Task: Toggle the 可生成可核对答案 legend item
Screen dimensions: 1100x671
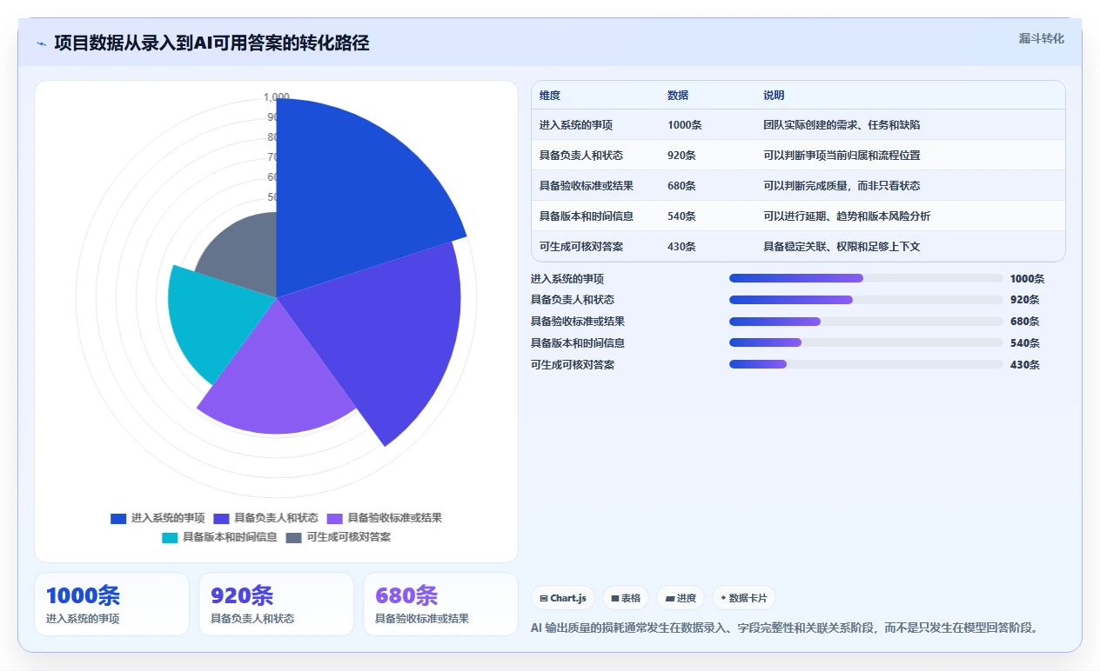Action: click(339, 537)
